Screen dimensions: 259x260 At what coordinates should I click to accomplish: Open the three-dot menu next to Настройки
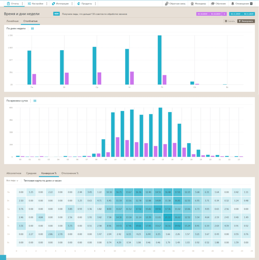coord(47,4)
